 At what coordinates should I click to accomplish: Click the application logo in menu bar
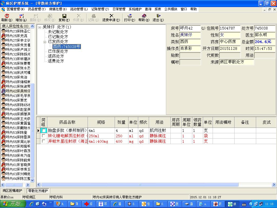[3, 9]
